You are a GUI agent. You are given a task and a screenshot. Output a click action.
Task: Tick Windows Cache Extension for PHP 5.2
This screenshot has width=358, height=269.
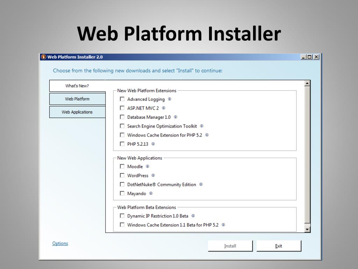[x=122, y=135]
